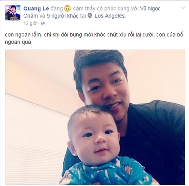Click the location pin icon
The height and width of the screenshot is (186, 189).
click(x=90, y=16)
